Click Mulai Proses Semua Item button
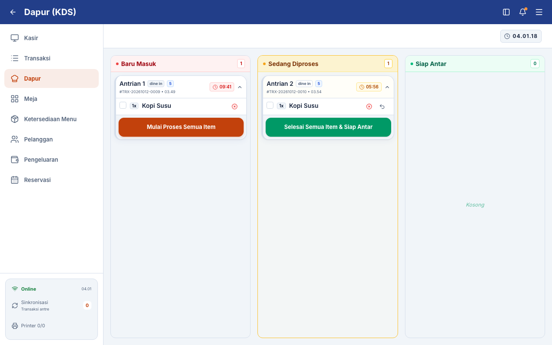This screenshot has width=552, height=345. pos(181,127)
